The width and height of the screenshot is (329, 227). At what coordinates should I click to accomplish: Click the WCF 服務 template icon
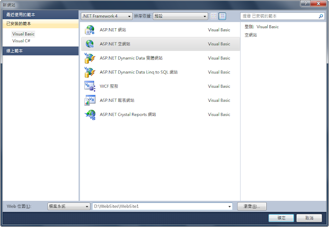tap(89, 86)
